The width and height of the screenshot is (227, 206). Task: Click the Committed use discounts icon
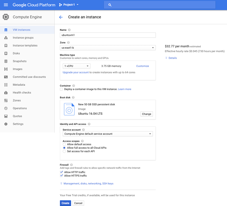click(x=6, y=77)
